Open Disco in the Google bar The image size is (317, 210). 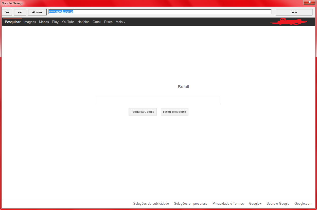coord(108,22)
